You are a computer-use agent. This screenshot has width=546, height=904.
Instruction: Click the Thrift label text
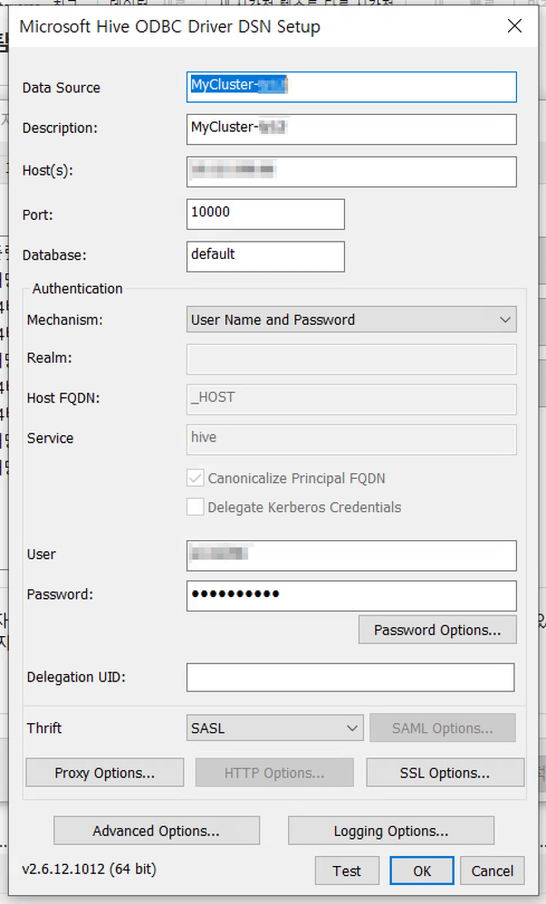tap(43, 728)
